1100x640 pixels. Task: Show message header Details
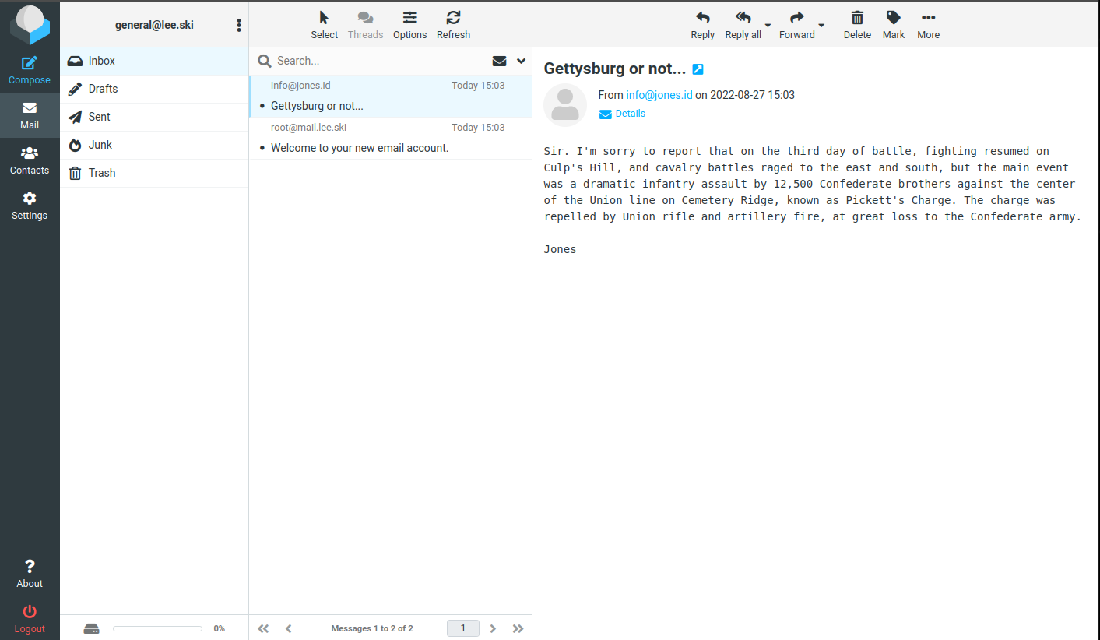630,114
